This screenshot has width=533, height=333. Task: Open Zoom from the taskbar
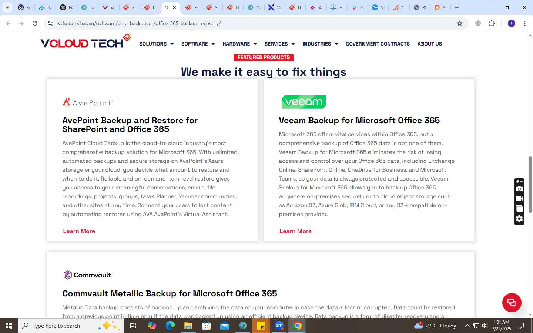click(x=279, y=326)
